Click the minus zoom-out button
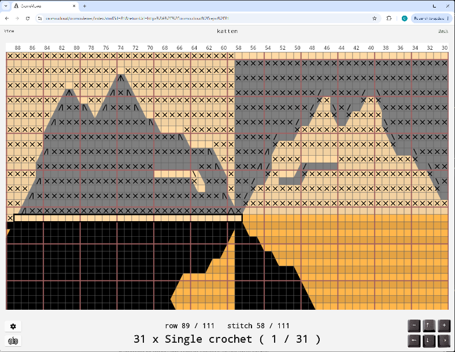 click(x=414, y=325)
